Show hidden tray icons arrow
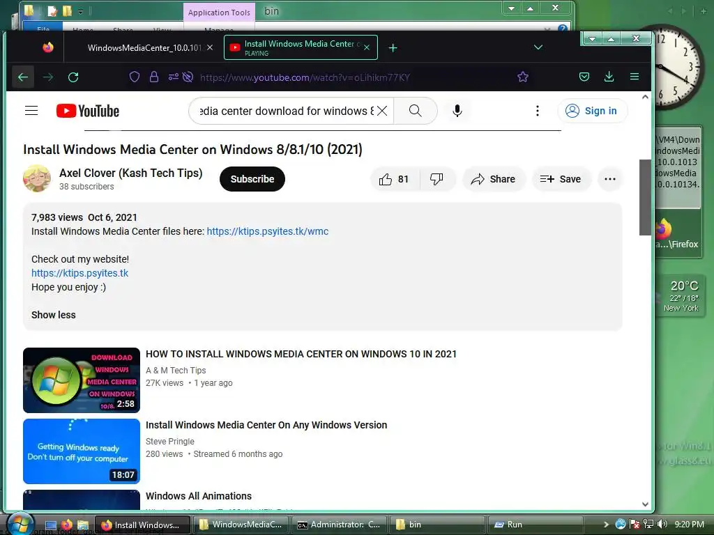This screenshot has width=714, height=535. click(x=606, y=525)
